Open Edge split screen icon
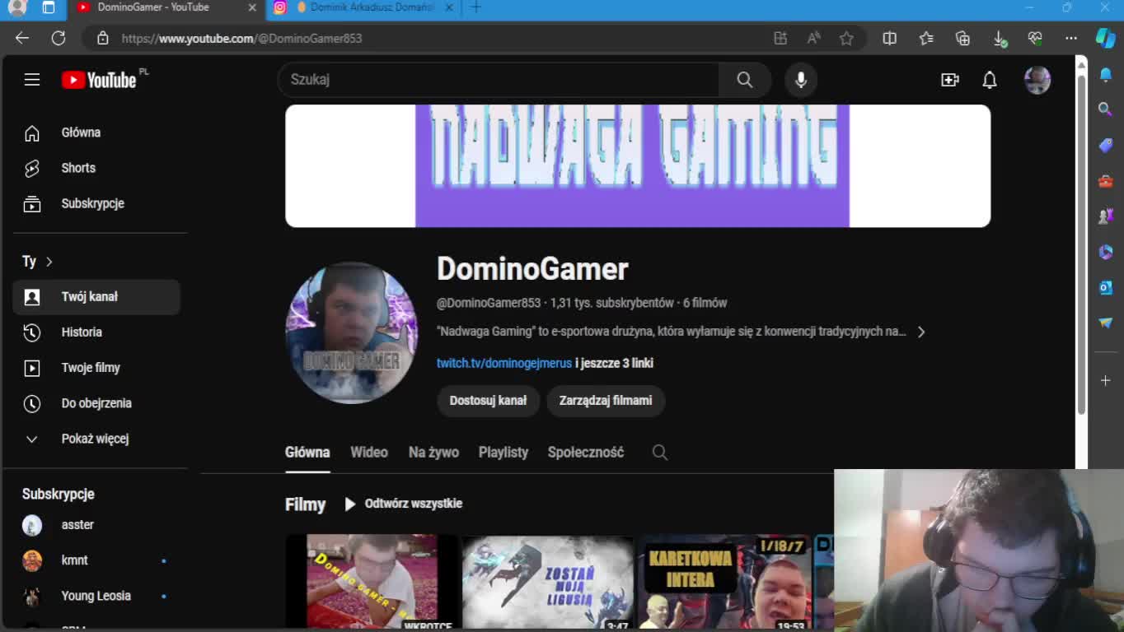The image size is (1124, 632). pyautogui.click(x=890, y=38)
